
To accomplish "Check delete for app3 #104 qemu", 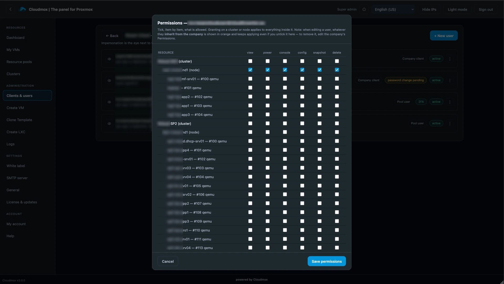I will [x=337, y=115].
